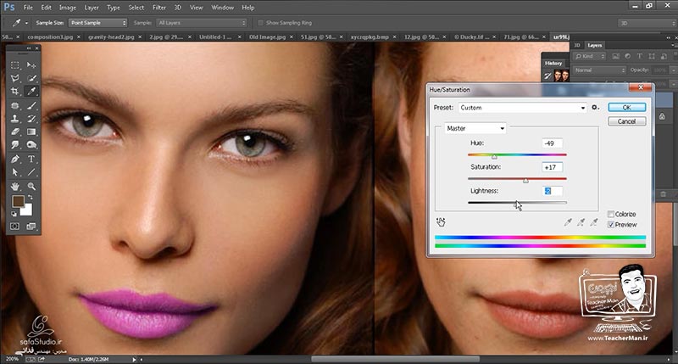Open the Layers panel opacity arrow
Viewport: 678px width, 364px height.
pyautogui.click(x=673, y=70)
